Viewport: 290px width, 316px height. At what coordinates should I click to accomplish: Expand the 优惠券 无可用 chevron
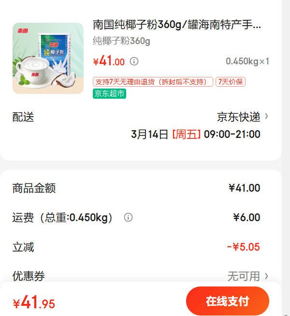[x=266, y=276]
